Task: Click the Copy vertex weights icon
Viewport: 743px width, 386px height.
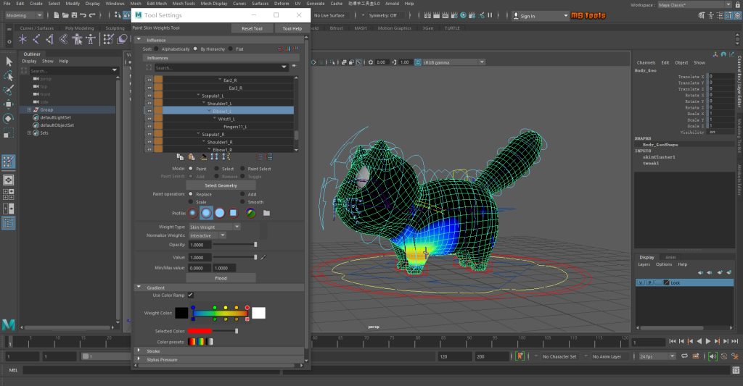Action: pos(180,156)
